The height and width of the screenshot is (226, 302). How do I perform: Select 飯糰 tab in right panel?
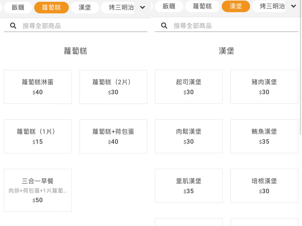(169, 6)
